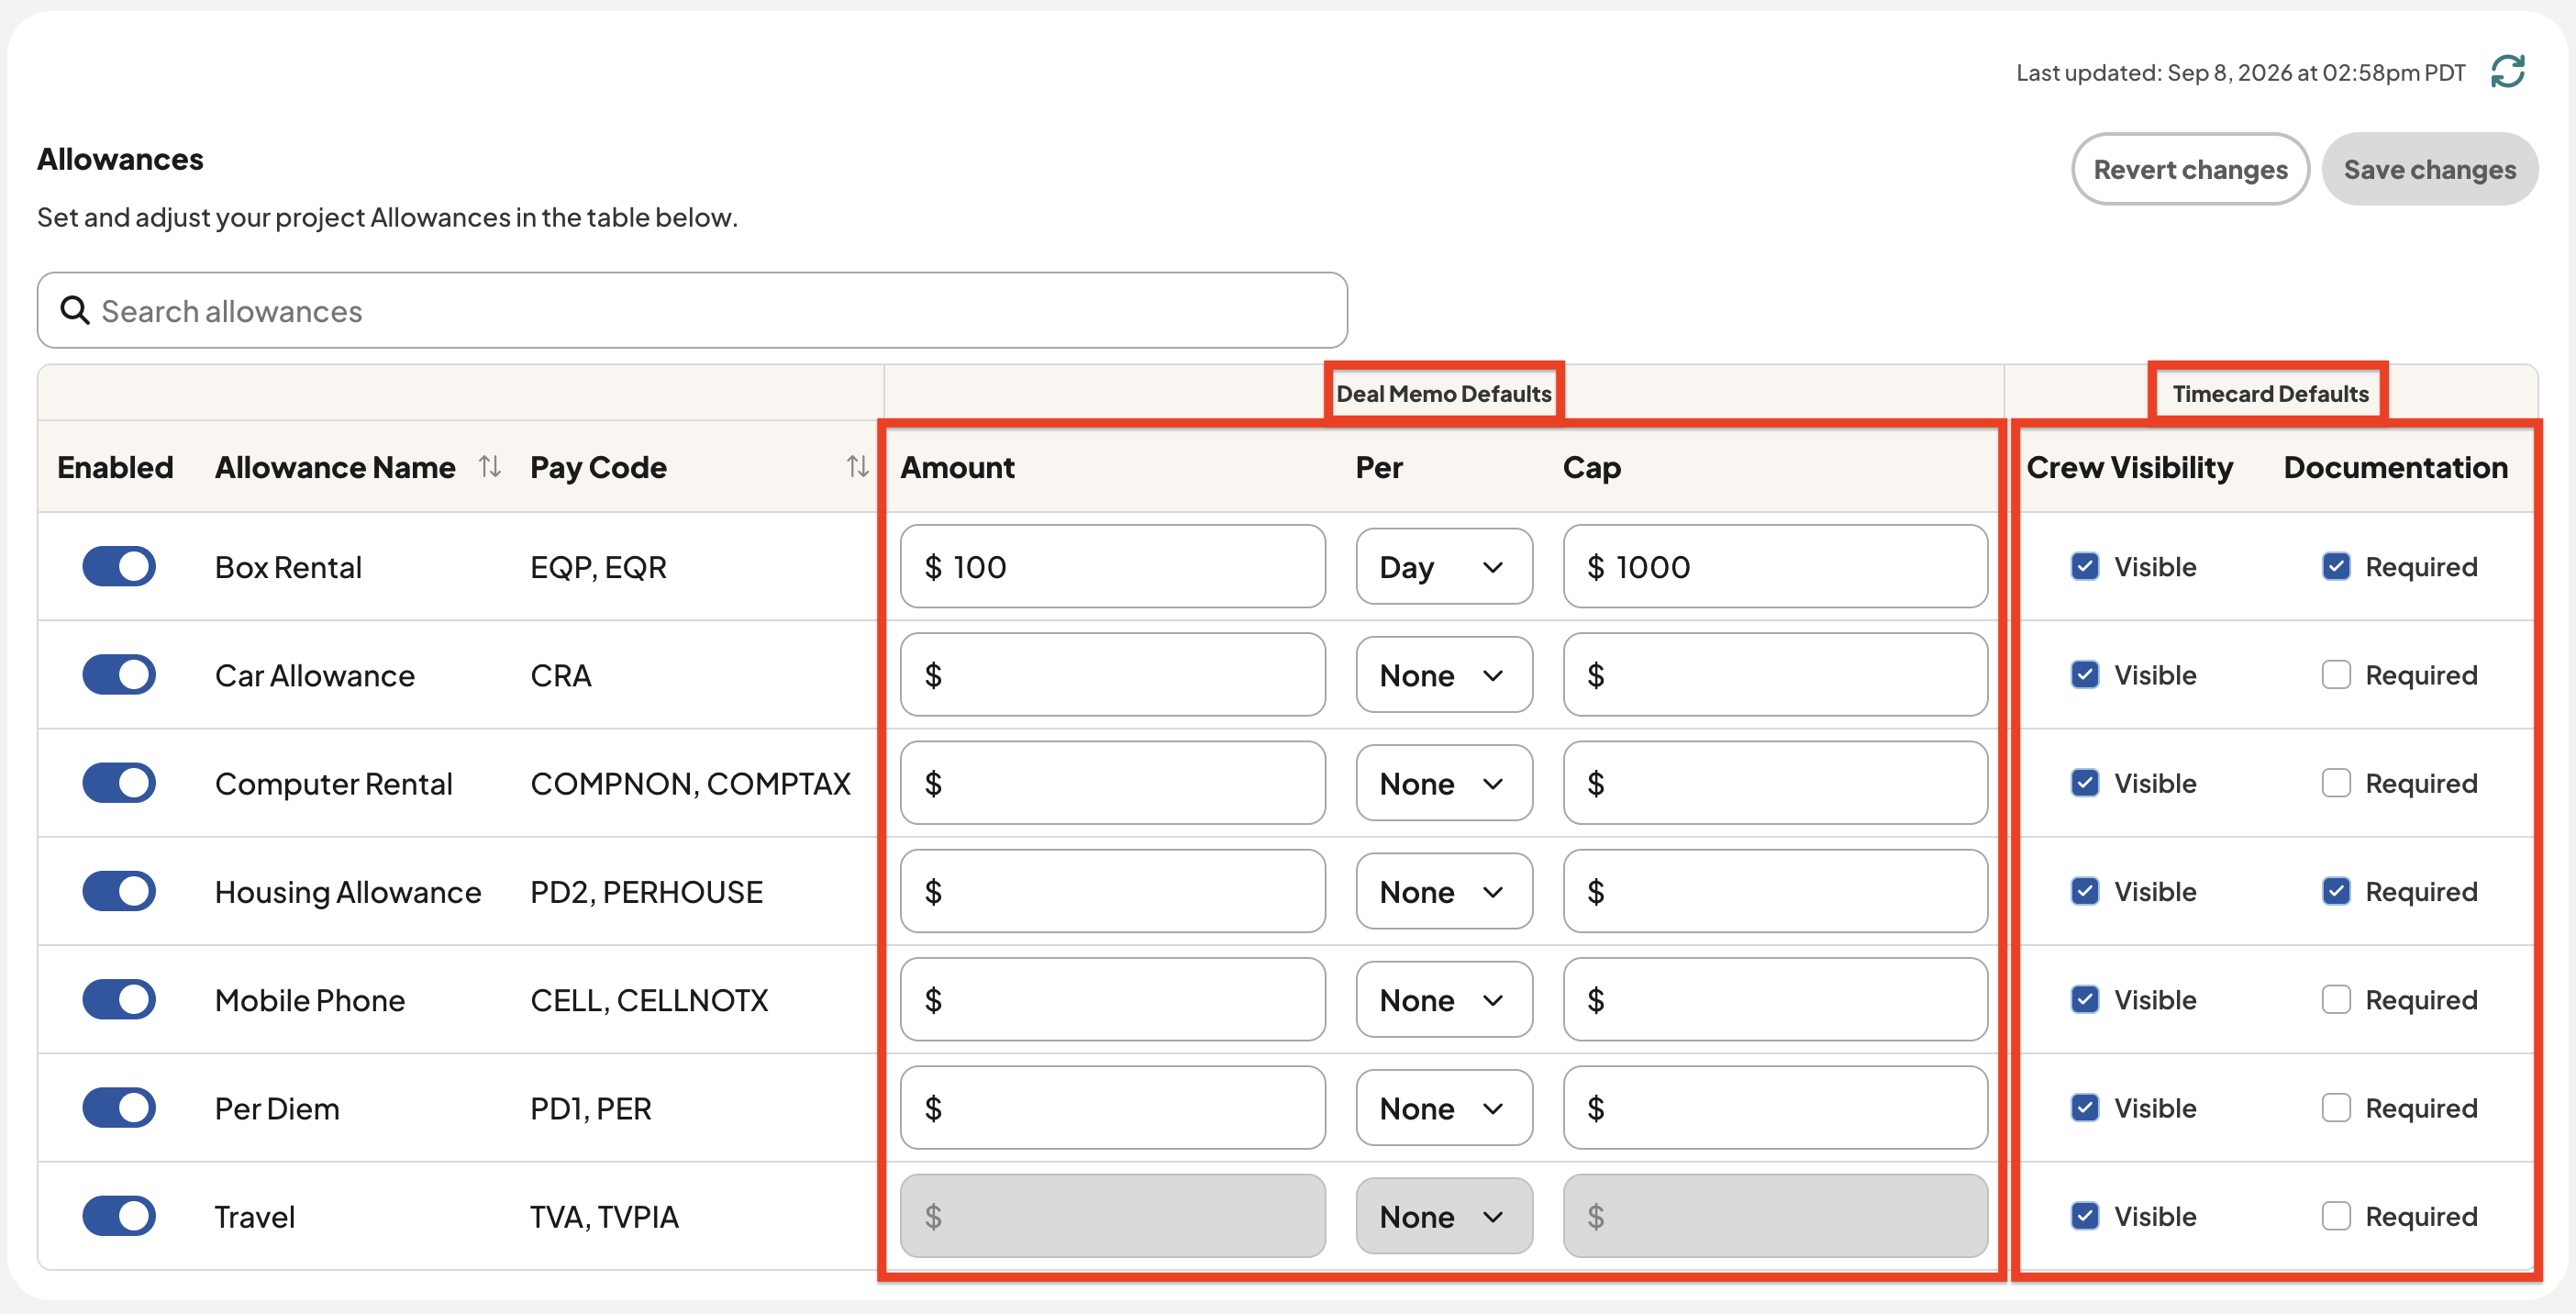Click the refresh icon beside Last updated
Image resolution: width=2576 pixels, height=1314 pixels.
(2507, 72)
